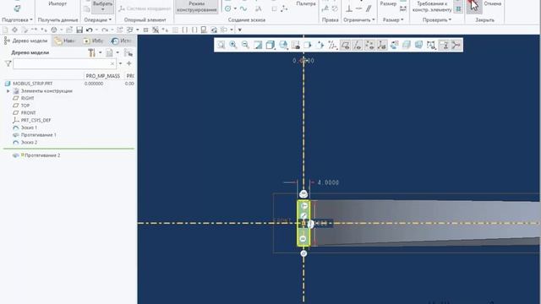
Task: Select Протягивание 1 in the tree
Action: pos(38,135)
